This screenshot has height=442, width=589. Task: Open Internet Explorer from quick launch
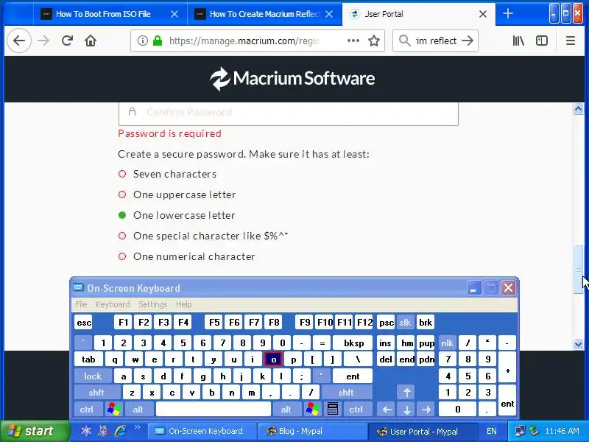pos(121,431)
